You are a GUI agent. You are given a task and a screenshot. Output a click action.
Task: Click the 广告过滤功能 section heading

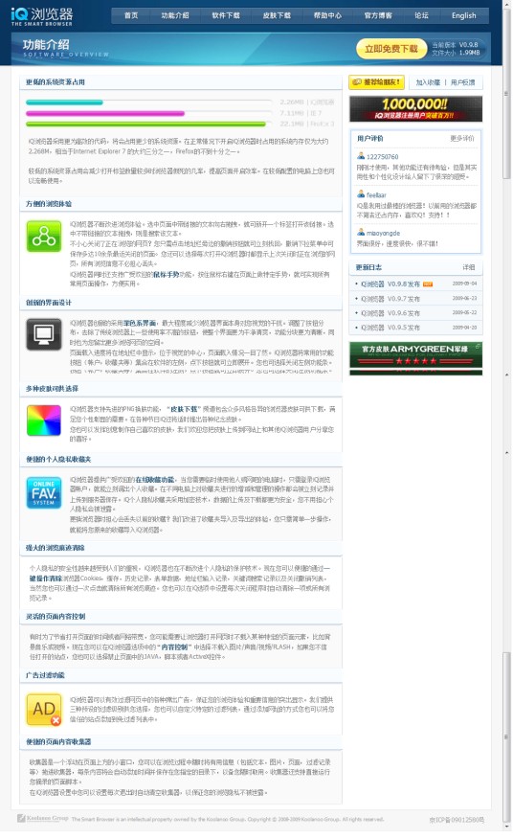click(46, 675)
